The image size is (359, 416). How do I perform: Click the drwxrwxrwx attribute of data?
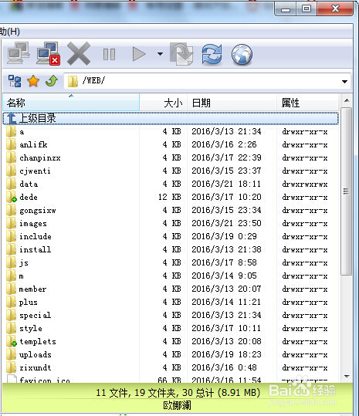[x=305, y=184]
